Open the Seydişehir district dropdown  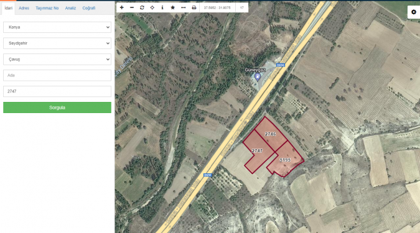[x=57, y=43]
